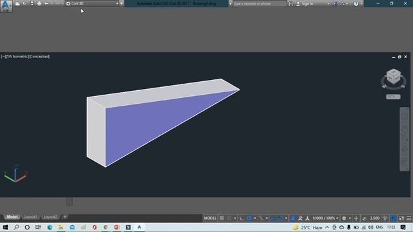Image resolution: width=413 pixels, height=232 pixels.
Task: Click the Clean screen status bar icon
Action: (401, 218)
